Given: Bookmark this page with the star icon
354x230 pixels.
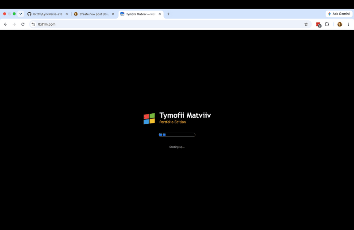Looking at the screenshot, I should click(x=306, y=24).
